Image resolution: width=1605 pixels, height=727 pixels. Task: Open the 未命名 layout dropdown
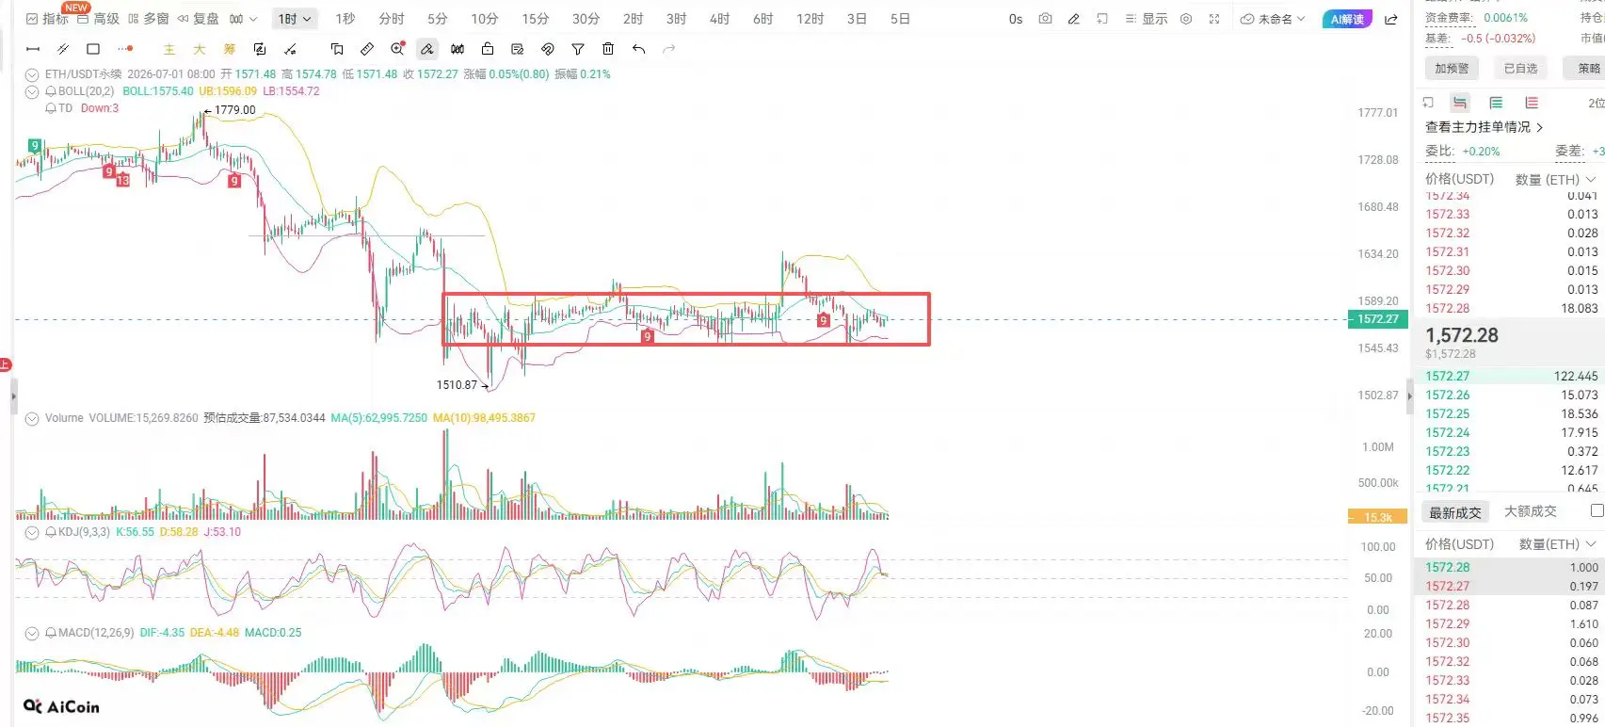pos(1273,19)
